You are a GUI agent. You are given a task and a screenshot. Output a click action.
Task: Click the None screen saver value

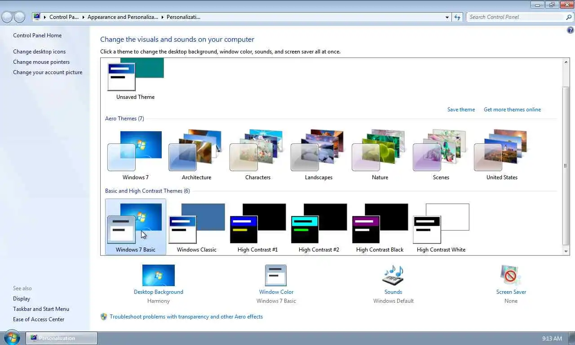(511, 301)
